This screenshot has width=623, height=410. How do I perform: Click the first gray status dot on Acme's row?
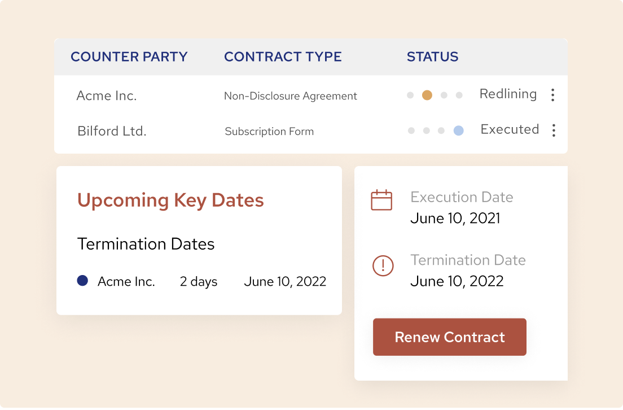[411, 95]
